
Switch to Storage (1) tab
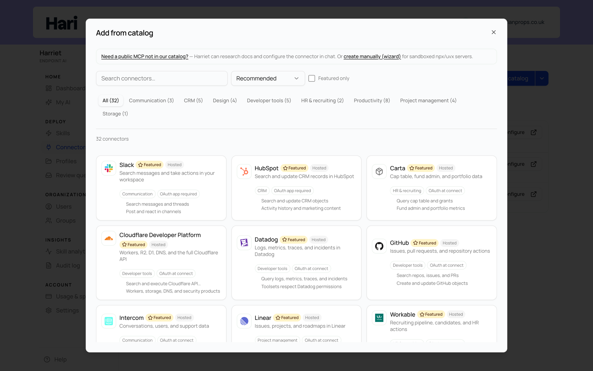(x=115, y=114)
